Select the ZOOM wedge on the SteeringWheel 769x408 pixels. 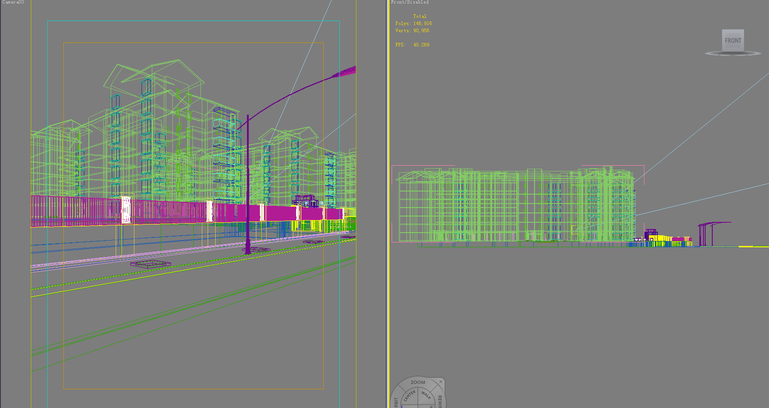418,382
